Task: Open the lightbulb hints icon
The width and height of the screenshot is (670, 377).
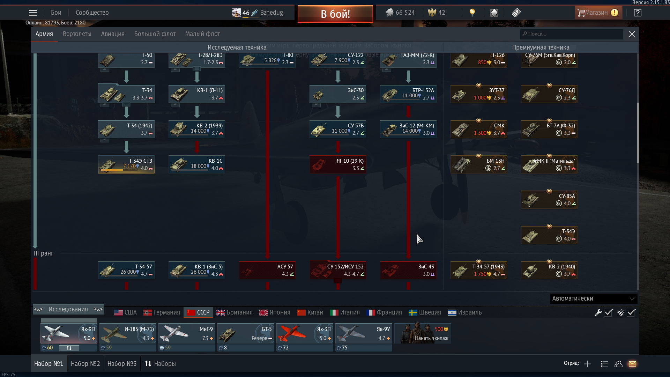Action: (472, 13)
